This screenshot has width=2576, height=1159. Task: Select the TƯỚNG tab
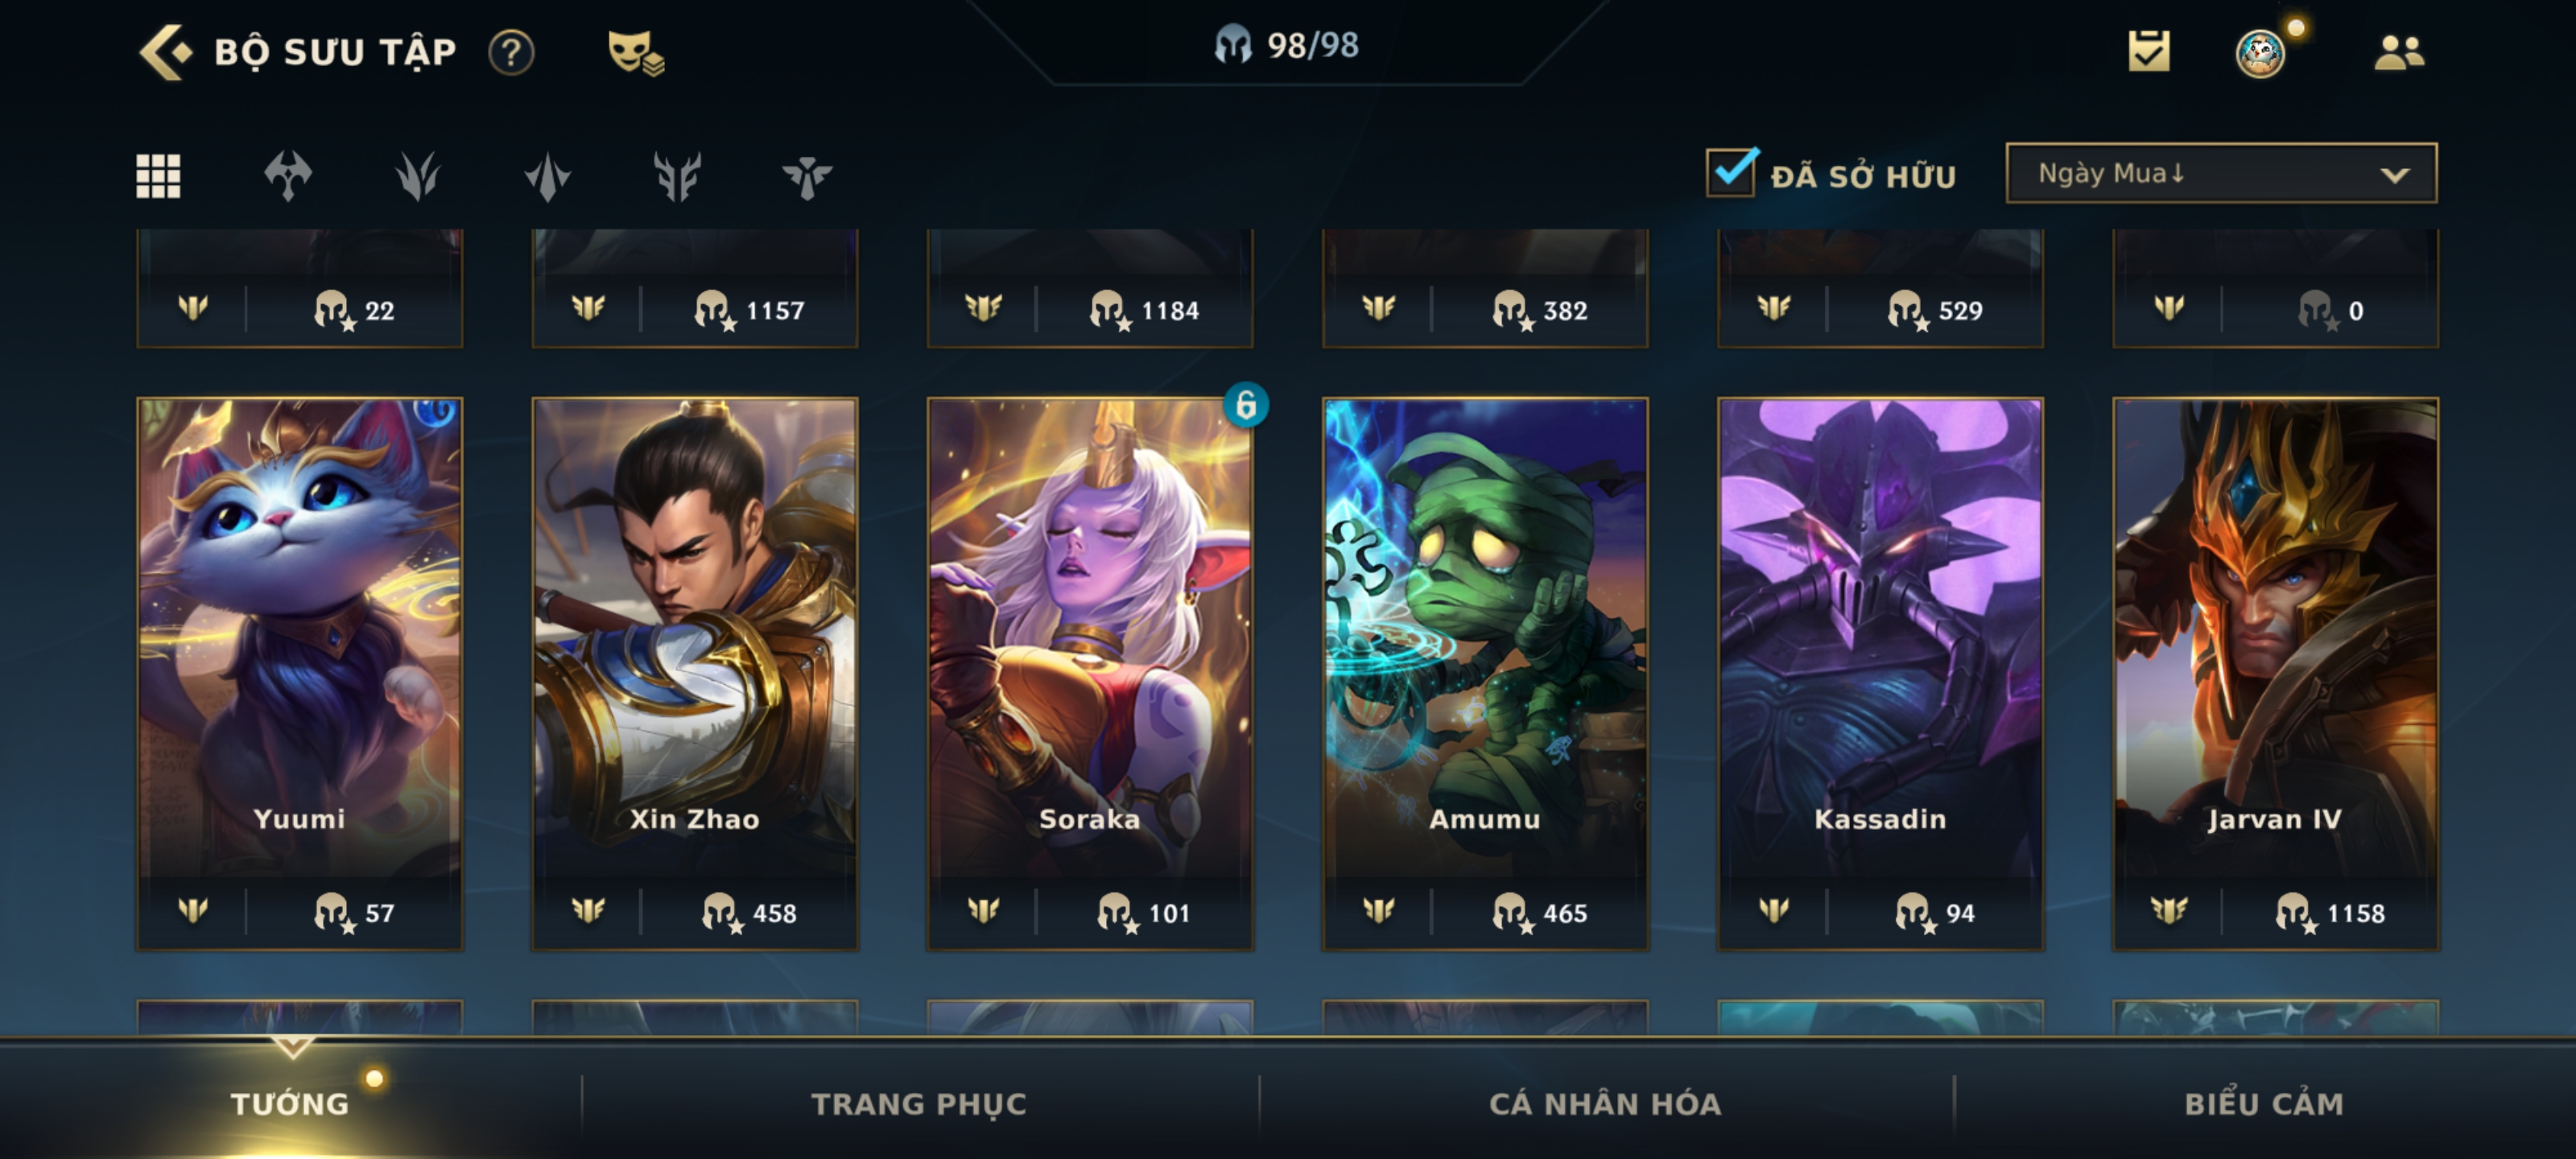click(290, 1104)
